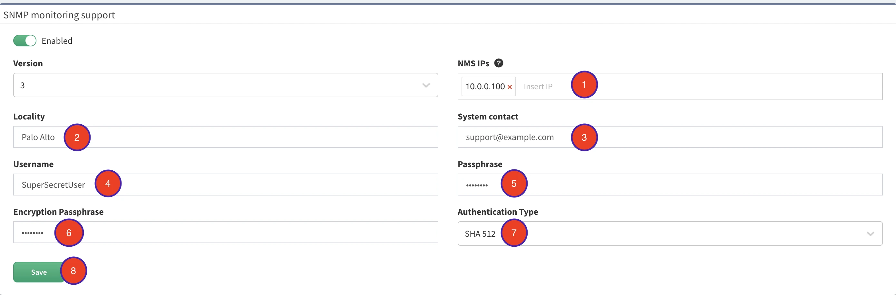Click the Version dropdown chevron arrow
The image size is (896, 295).
point(426,85)
